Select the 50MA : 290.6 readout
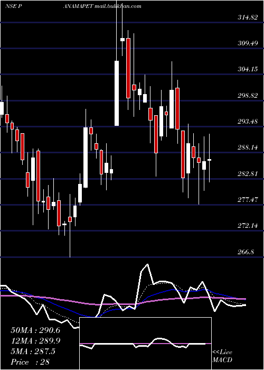 [35, 330]
